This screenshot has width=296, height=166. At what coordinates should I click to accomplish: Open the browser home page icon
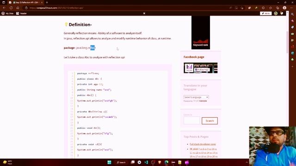(x=18, y=8)
